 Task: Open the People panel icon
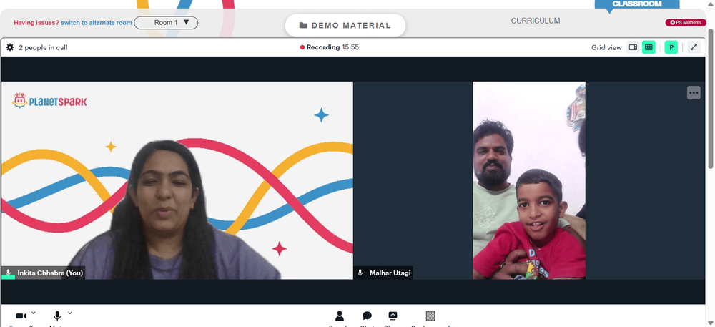pyautogui.click(x=339, y=316)
